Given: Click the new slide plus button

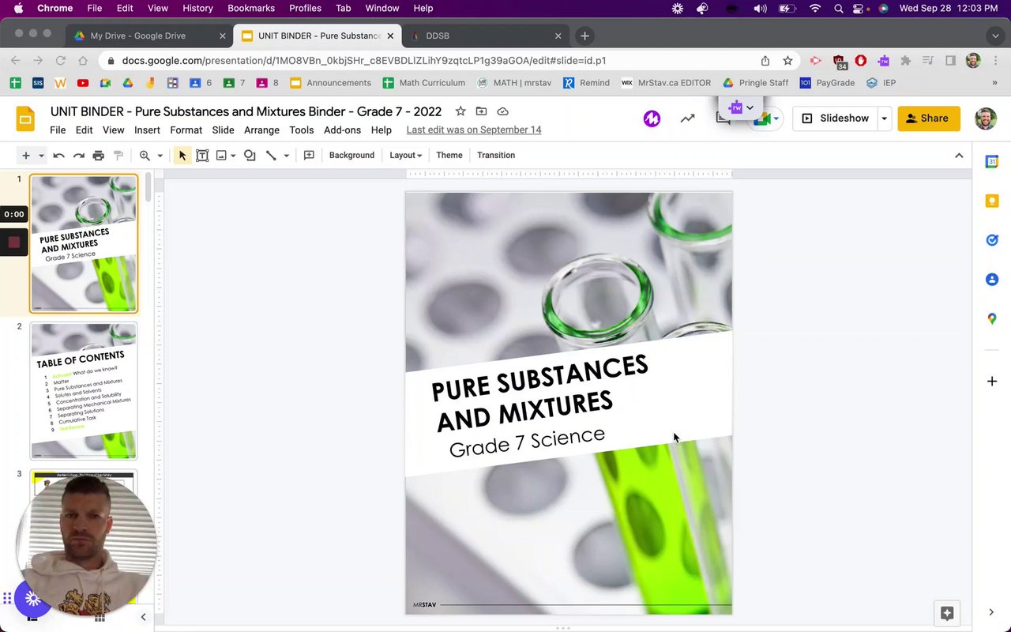Looking at the screenshot, I should pos(26,156).
